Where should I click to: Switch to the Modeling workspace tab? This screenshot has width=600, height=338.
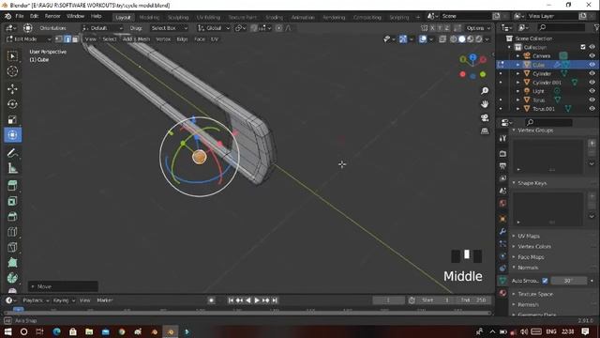149,17
